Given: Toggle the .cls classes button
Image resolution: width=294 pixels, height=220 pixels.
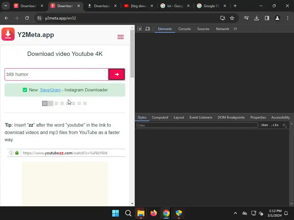Looking at the screenshot, I should [x=275, y=125].
